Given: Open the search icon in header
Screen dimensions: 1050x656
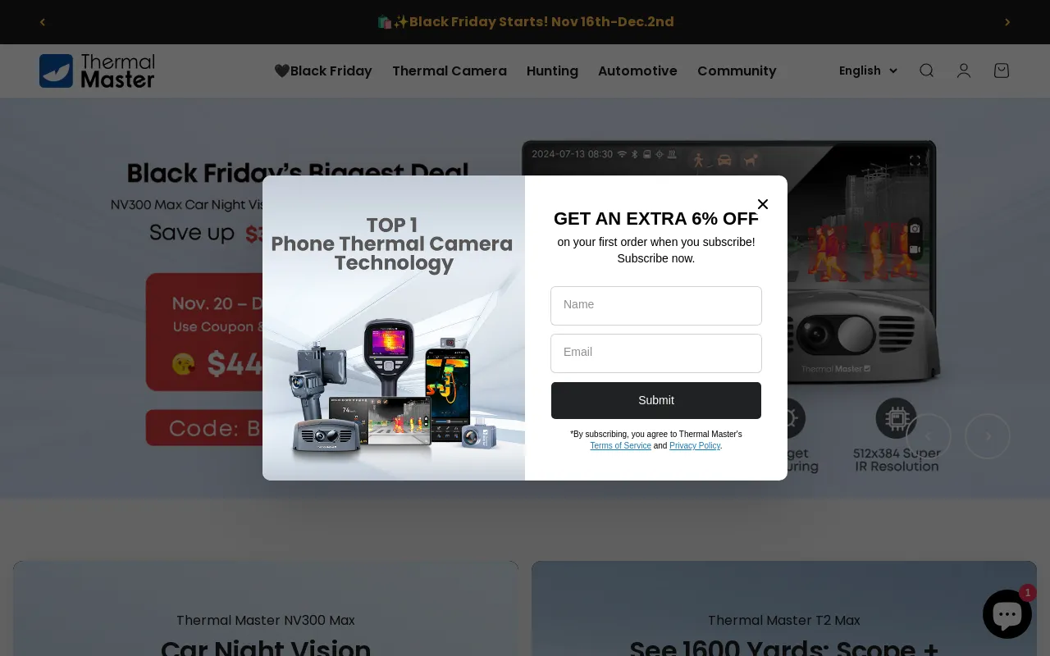Looking at the screenshot, I should (x=926, y=71).
